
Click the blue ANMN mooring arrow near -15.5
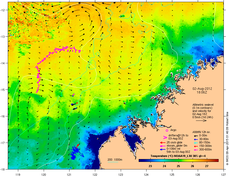pos(73,104)
